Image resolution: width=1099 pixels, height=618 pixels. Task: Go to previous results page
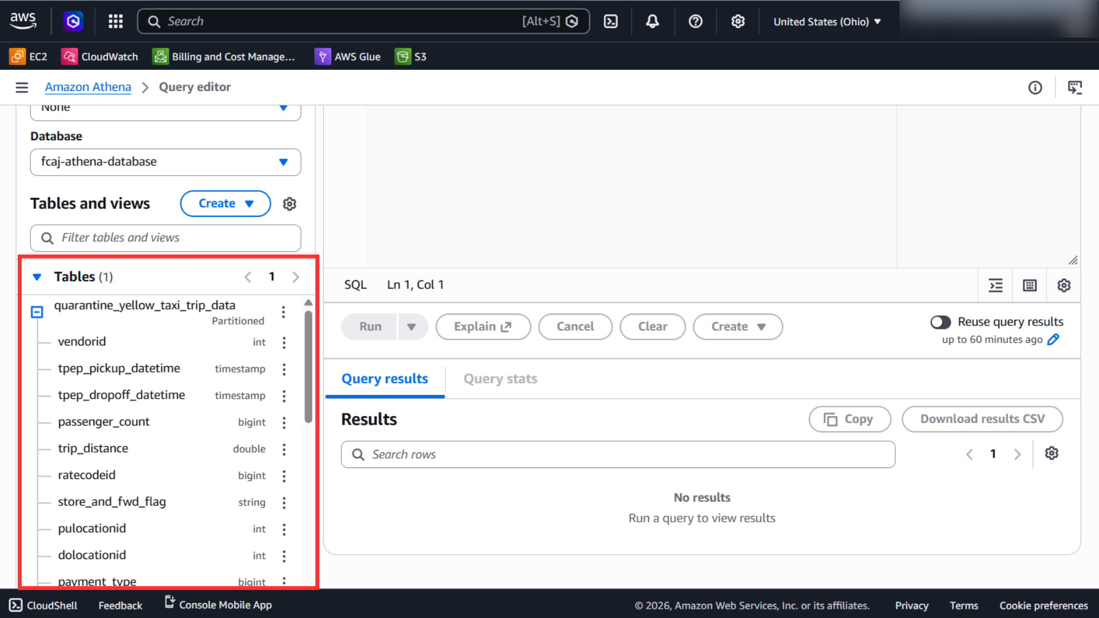click(969, 454)
